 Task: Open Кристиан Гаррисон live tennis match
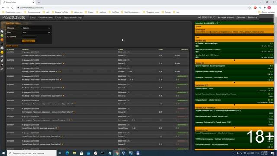click(x=210, y=66)
